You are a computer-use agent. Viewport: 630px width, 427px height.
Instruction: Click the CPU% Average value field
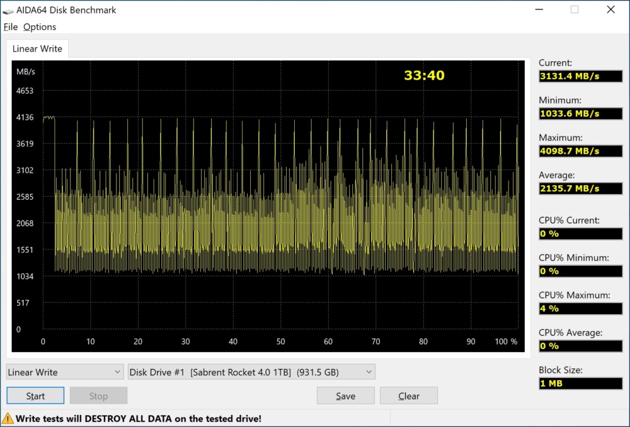(580, 346)
